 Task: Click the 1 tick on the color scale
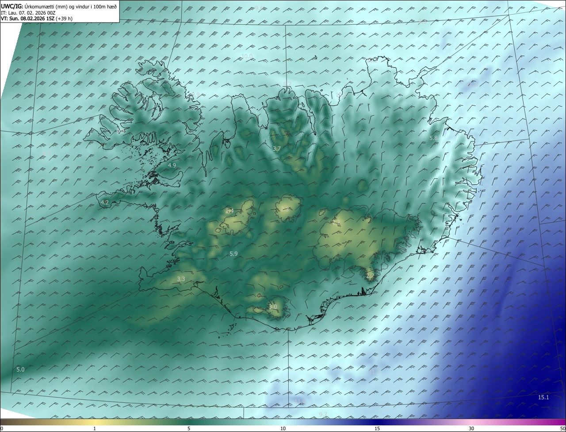[95, 428]
